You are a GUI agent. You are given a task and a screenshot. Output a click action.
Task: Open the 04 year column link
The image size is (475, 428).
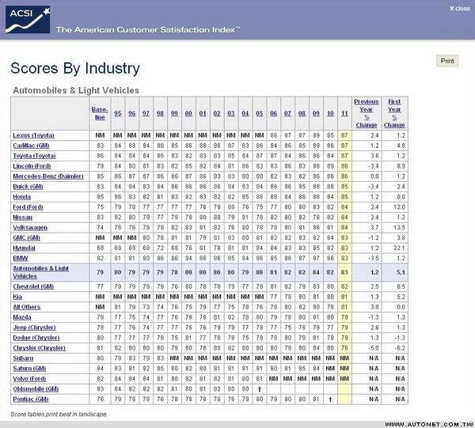(x=245, y=113)
